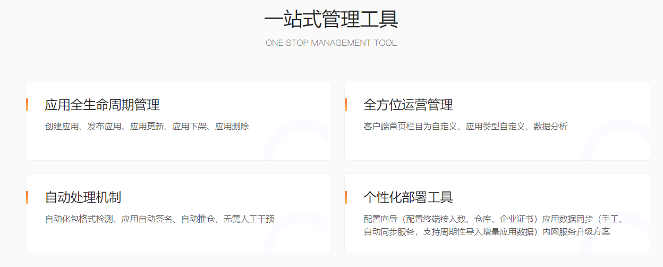The image size is (663, 267).
Task: Open the 应用全生命周期管理 card heading
Action: (x=102, y=105)
